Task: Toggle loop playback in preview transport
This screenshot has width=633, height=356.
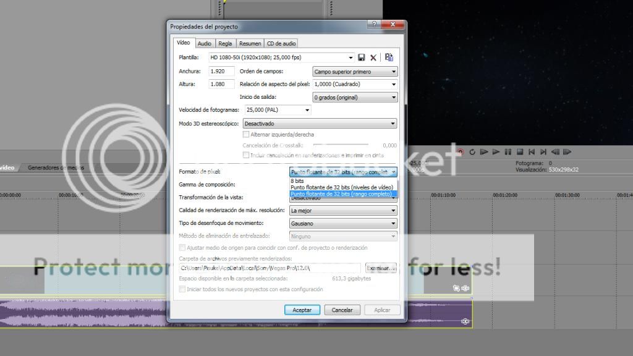Action: pos(472,152)
